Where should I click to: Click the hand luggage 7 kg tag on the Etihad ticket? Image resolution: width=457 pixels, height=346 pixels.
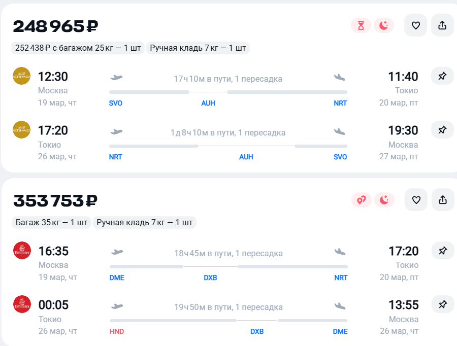pyautogui.click(x=198, y=48)
